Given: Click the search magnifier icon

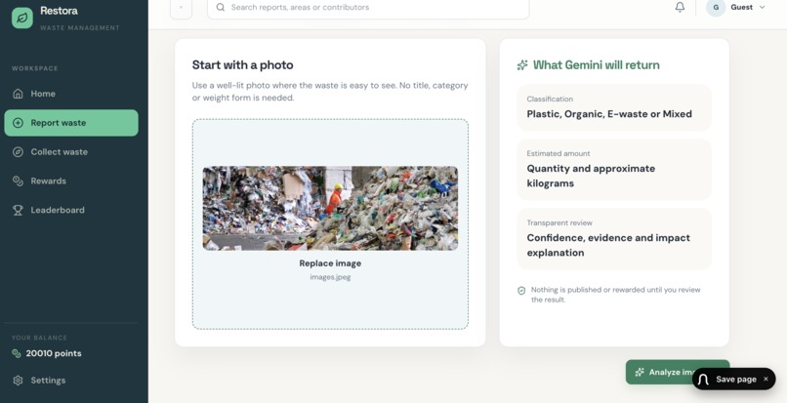Looking at the screenshot, I should pyautogui.click(x=221, y=7).
